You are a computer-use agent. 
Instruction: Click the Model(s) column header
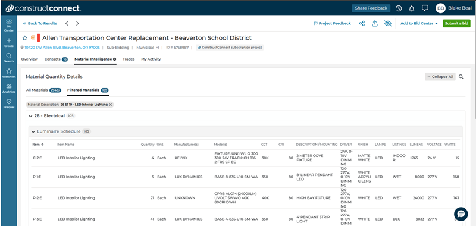[220, 145]
